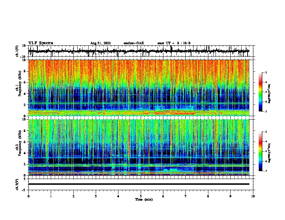Click time-axis tick label 8
This screenshot has height=220, width=285.
[x=208, y=196]
